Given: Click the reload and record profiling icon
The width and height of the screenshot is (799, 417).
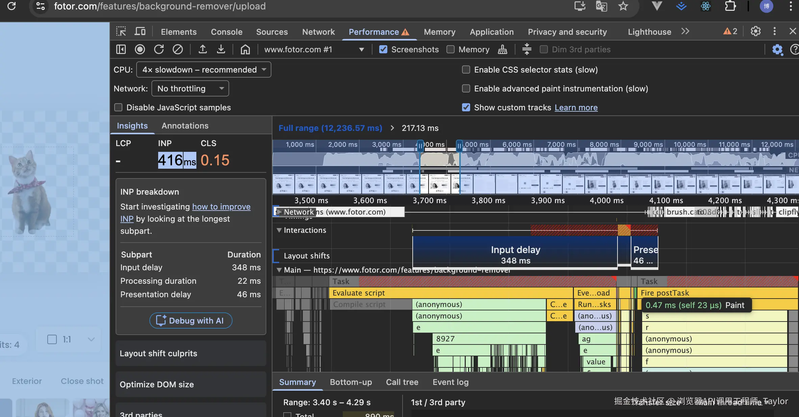Looking at the screenshot, I should 159,50.
